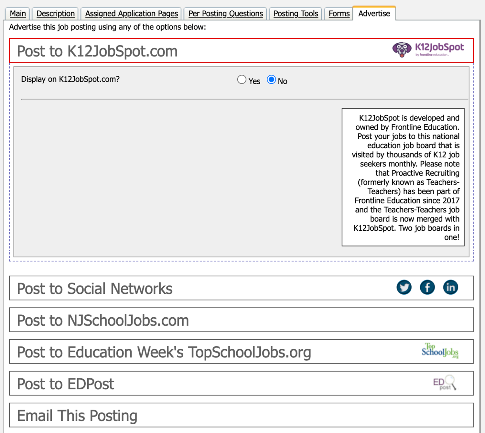This screenshot has width=485, height=433.
Task: Click the Twitter icon in Social Networks
Action: click(404, 287)
